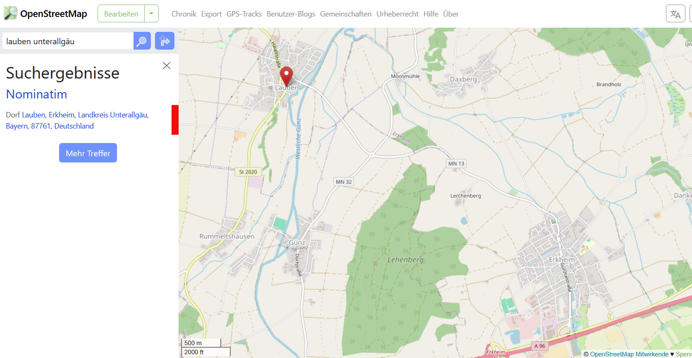Open OpenStreetMap Mitwirkende attribution link
The height and width of the screenshot is (358, 692).
[629, 354]
